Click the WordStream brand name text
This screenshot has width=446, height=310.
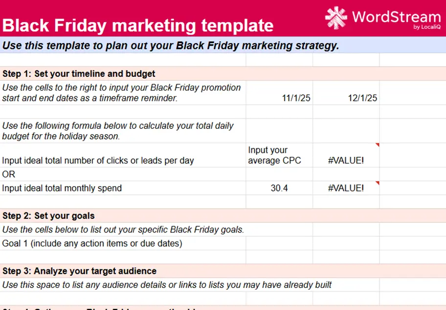396,17
